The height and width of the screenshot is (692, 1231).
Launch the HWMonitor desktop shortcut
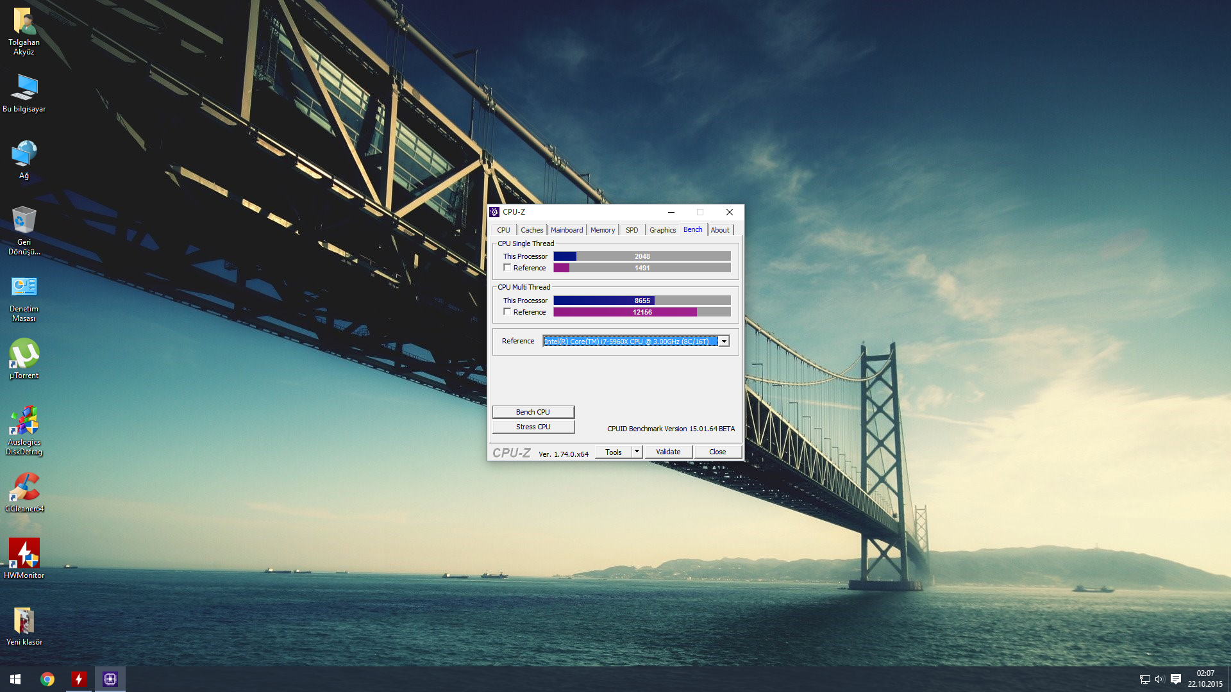click(x=24, y=559)
